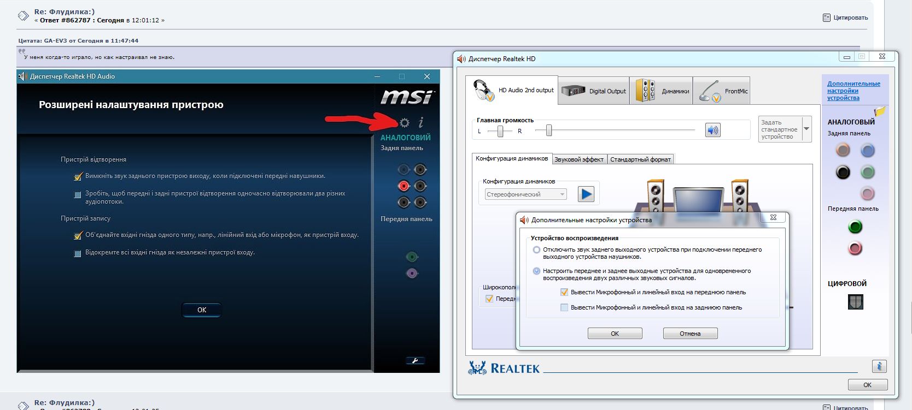912x410 pixels.
Task: Open the wrench tool icon in MSI window
Action: [415, 360]
